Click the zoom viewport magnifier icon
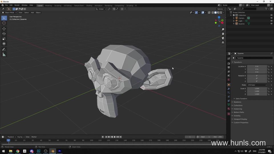 (223, 29)
